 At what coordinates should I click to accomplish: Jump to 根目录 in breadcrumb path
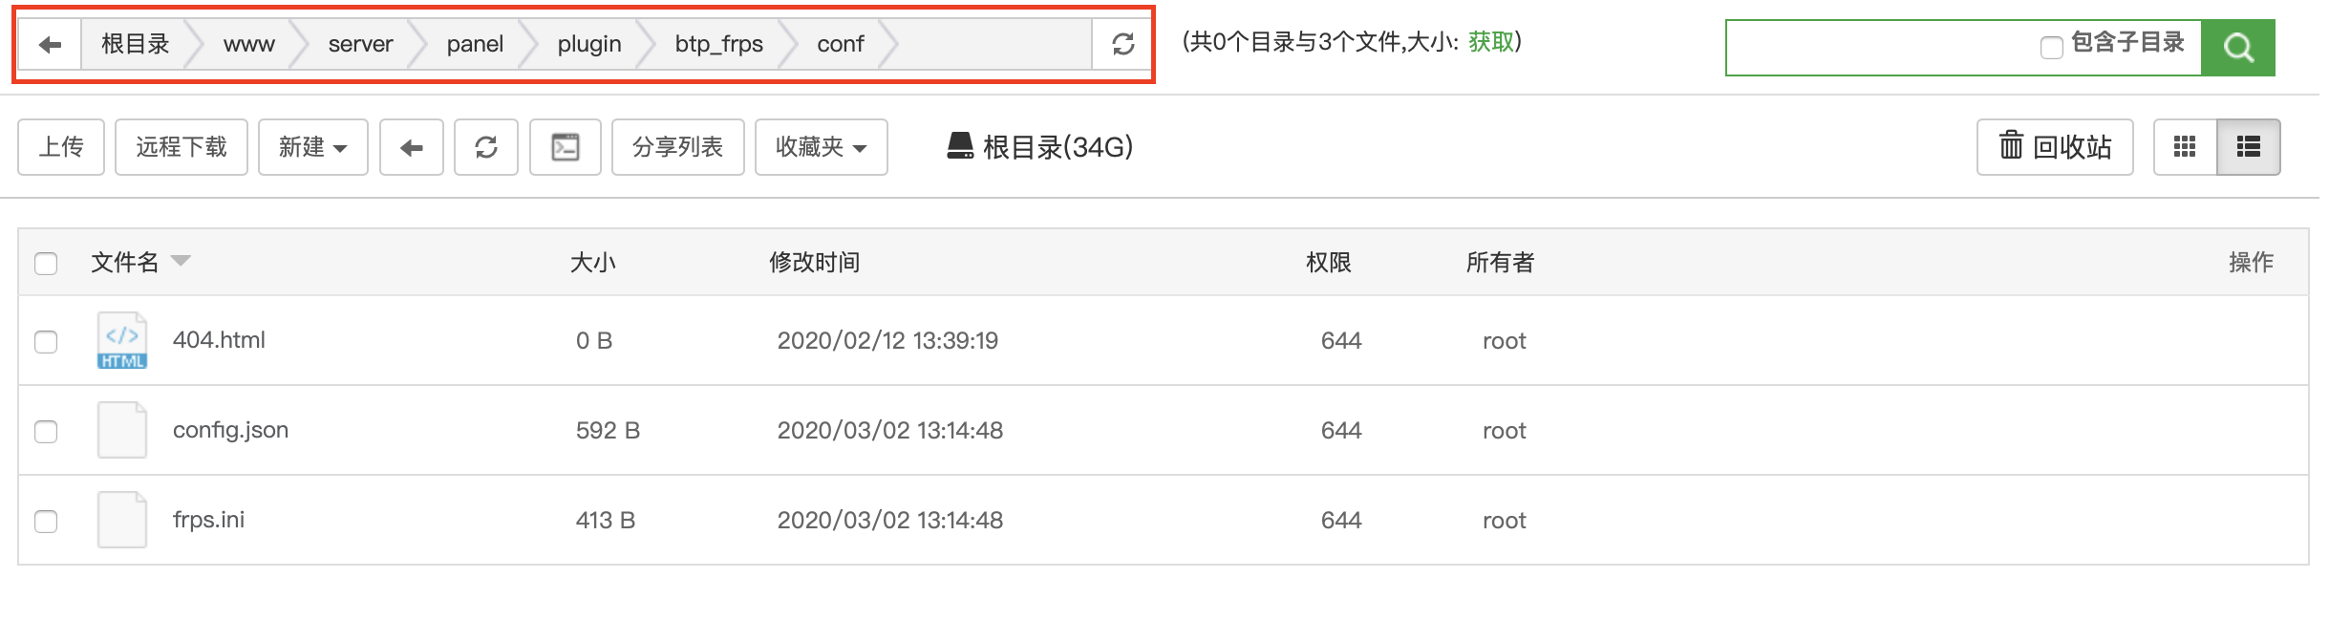click(136, 44)
